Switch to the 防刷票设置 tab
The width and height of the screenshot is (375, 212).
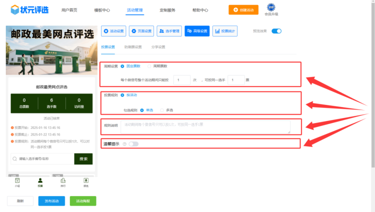tap(133, 47)
